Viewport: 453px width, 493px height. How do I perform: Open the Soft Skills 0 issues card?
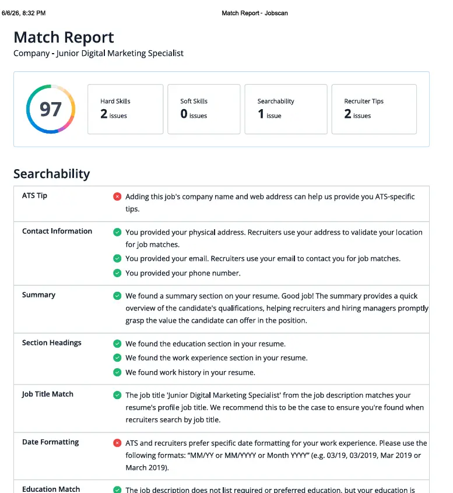[x=204, y=109]
